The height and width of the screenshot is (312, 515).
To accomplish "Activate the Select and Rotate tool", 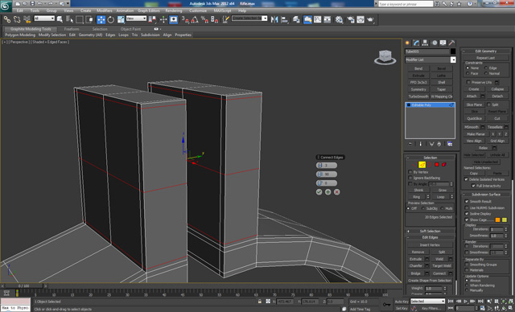I will (111, 19).
